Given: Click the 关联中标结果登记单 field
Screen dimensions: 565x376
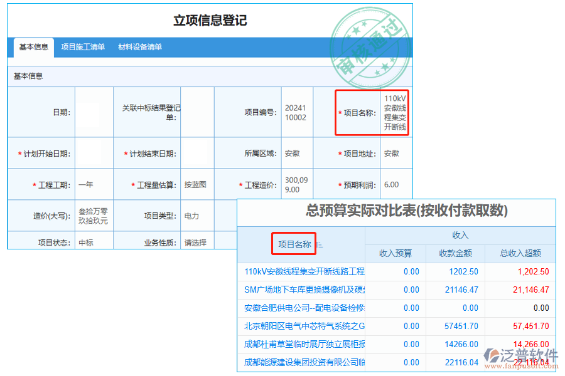Looking at the screenshot, I should pos(196,112).
